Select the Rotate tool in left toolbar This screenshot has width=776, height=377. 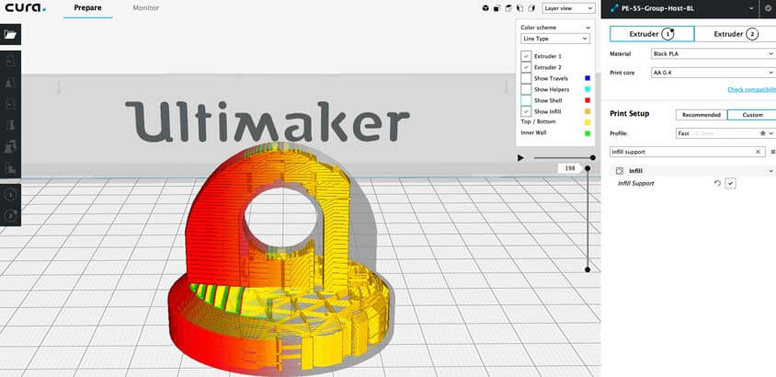tap(10, 104)
